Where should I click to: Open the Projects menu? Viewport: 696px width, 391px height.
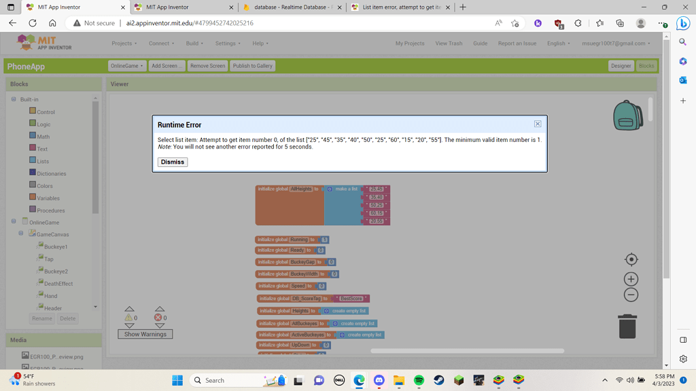pyautogui.click(x=124, y=43)
